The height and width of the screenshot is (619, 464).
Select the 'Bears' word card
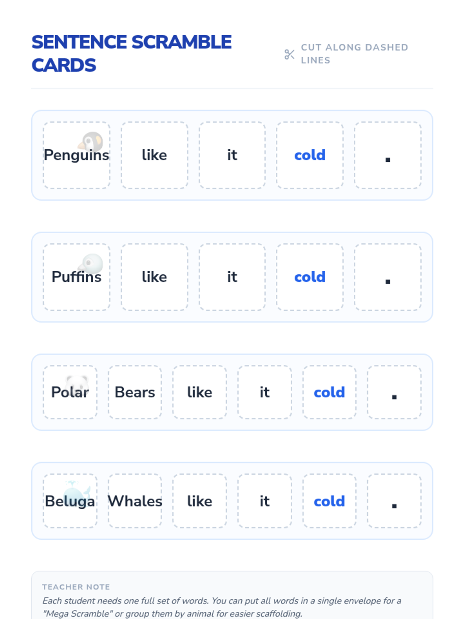pyautogui.click(x=135, y=392)
